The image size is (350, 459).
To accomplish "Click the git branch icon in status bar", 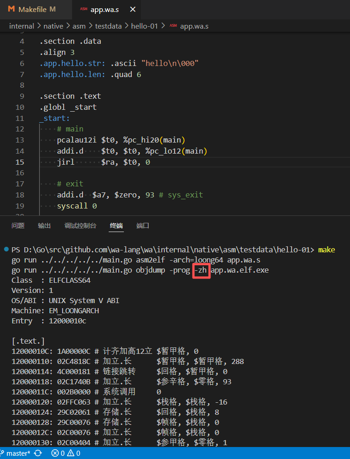I will tap(3, 453).
